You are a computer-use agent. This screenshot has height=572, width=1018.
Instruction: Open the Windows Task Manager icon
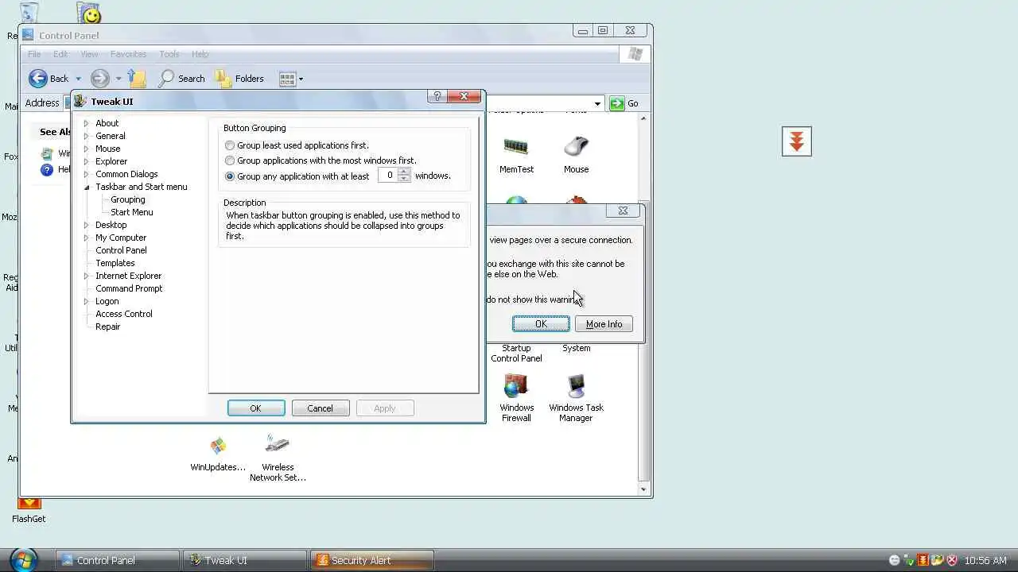point(576,386)
